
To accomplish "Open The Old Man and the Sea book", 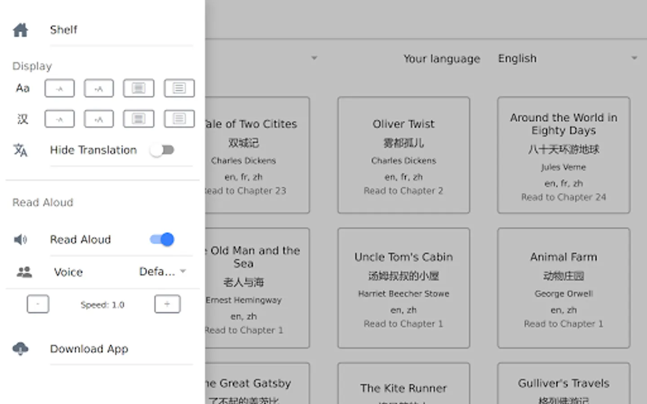I will tap(257, 288).
